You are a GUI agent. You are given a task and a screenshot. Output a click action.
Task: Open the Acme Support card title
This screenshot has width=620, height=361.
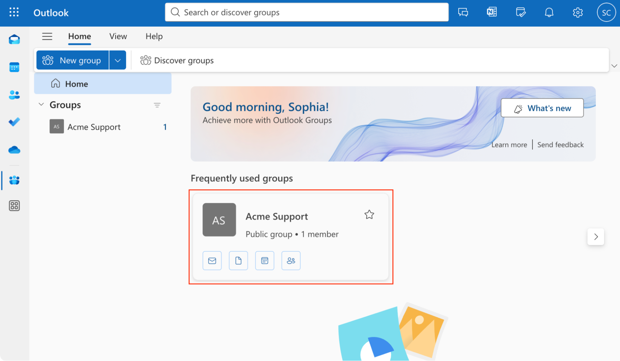click(x=277, y=216)
